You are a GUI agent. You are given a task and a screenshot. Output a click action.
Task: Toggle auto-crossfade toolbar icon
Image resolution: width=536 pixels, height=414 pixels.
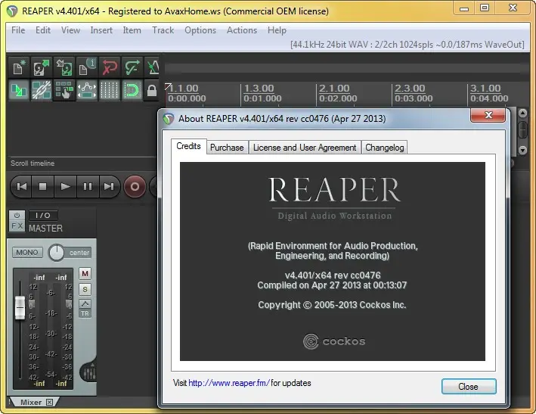pos(19,90)
